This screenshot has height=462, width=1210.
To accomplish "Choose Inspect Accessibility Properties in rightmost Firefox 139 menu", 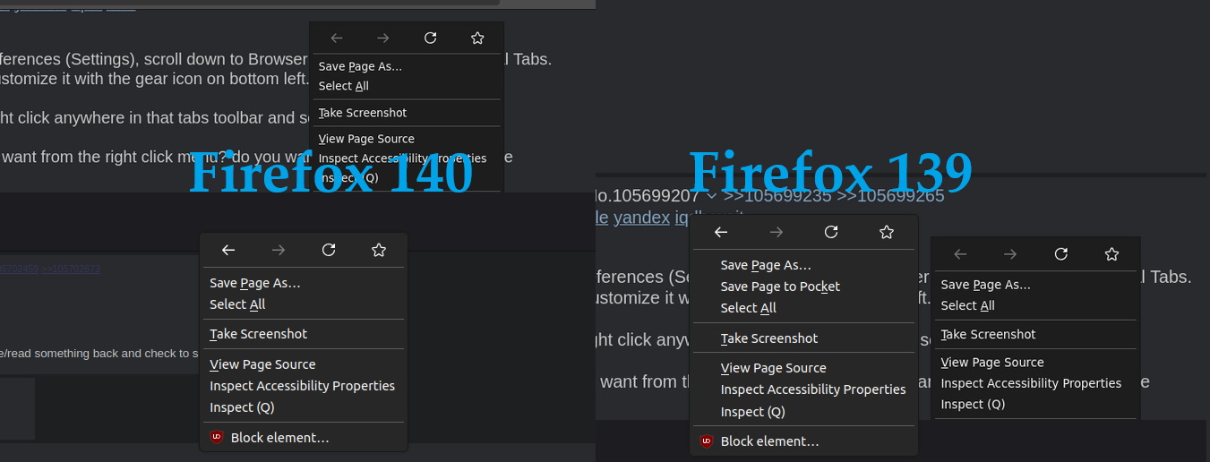I will [1031, 383].
